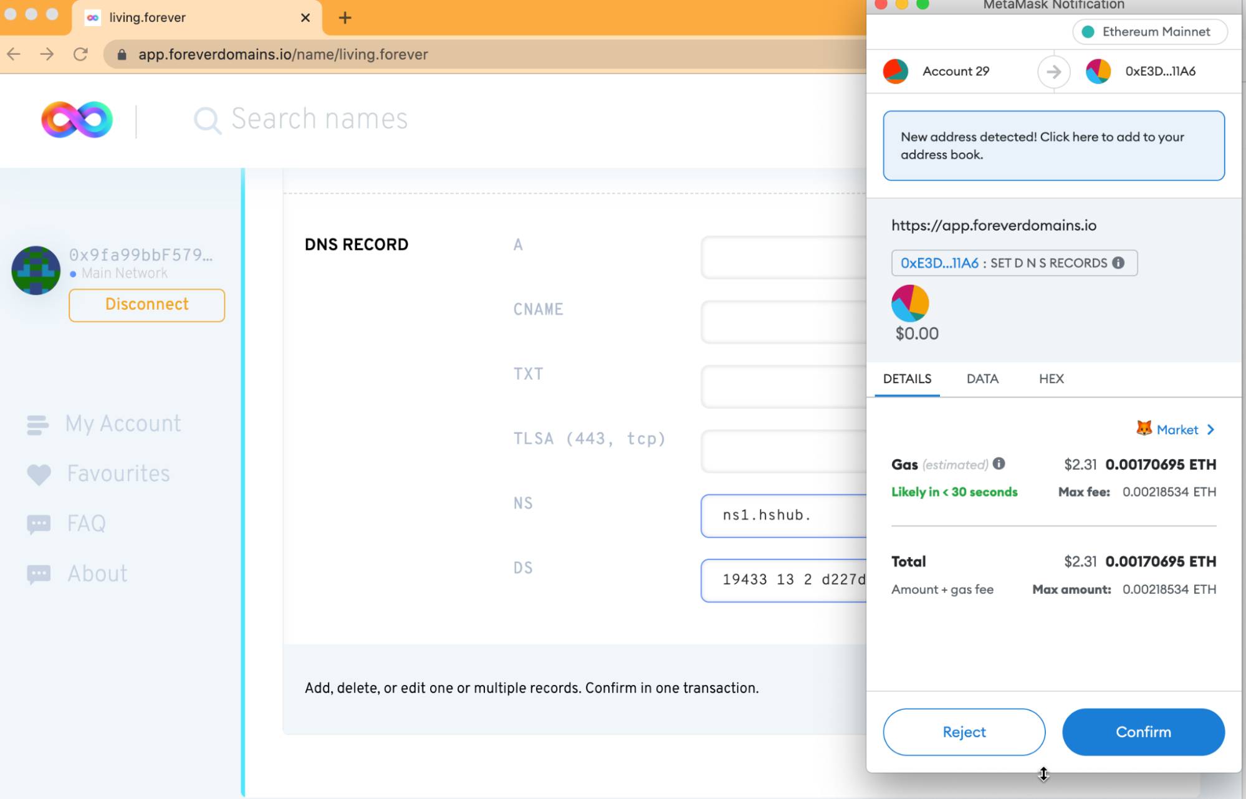Switch to the DATA tab
This screenshot has height=799, width=1246.
click(x=982, y=378)
